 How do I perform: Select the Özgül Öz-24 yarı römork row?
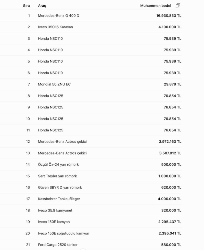pyautogui.click(x=91, y=165)
